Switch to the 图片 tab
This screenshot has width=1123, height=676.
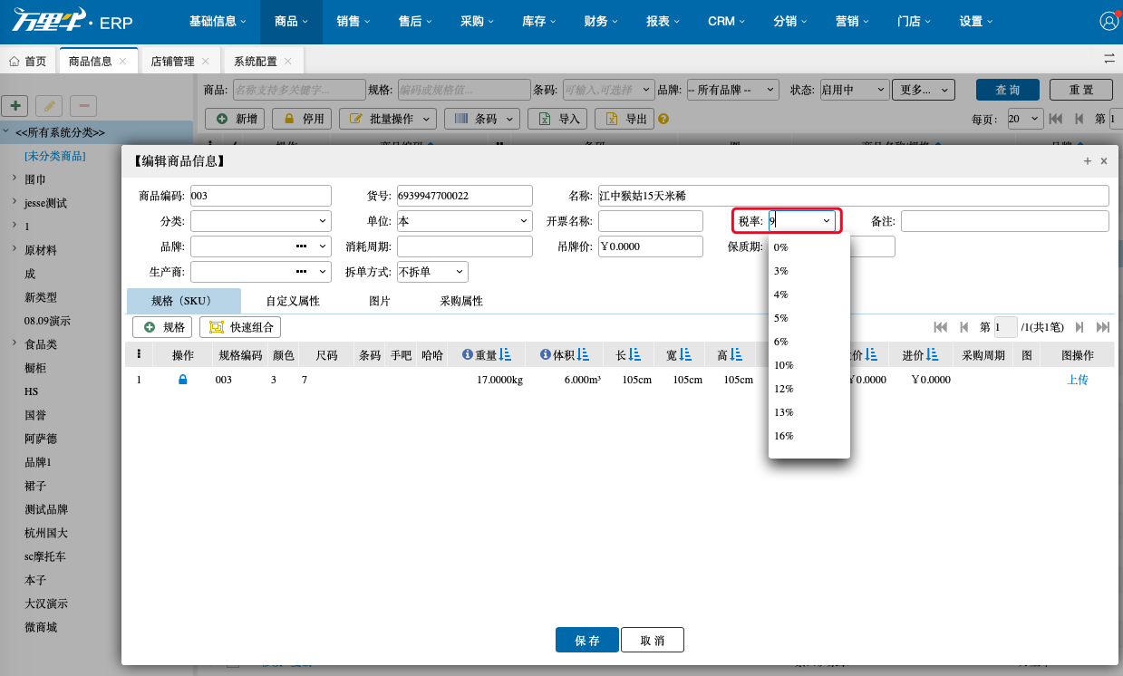coord(380,301)
